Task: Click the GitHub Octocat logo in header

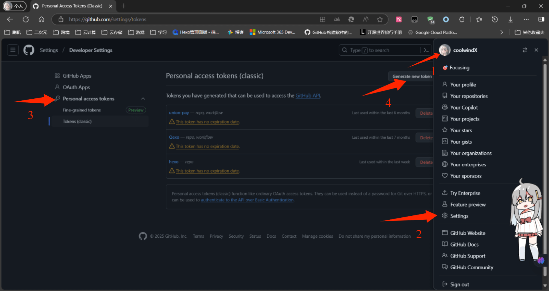Action: (29, 50)
